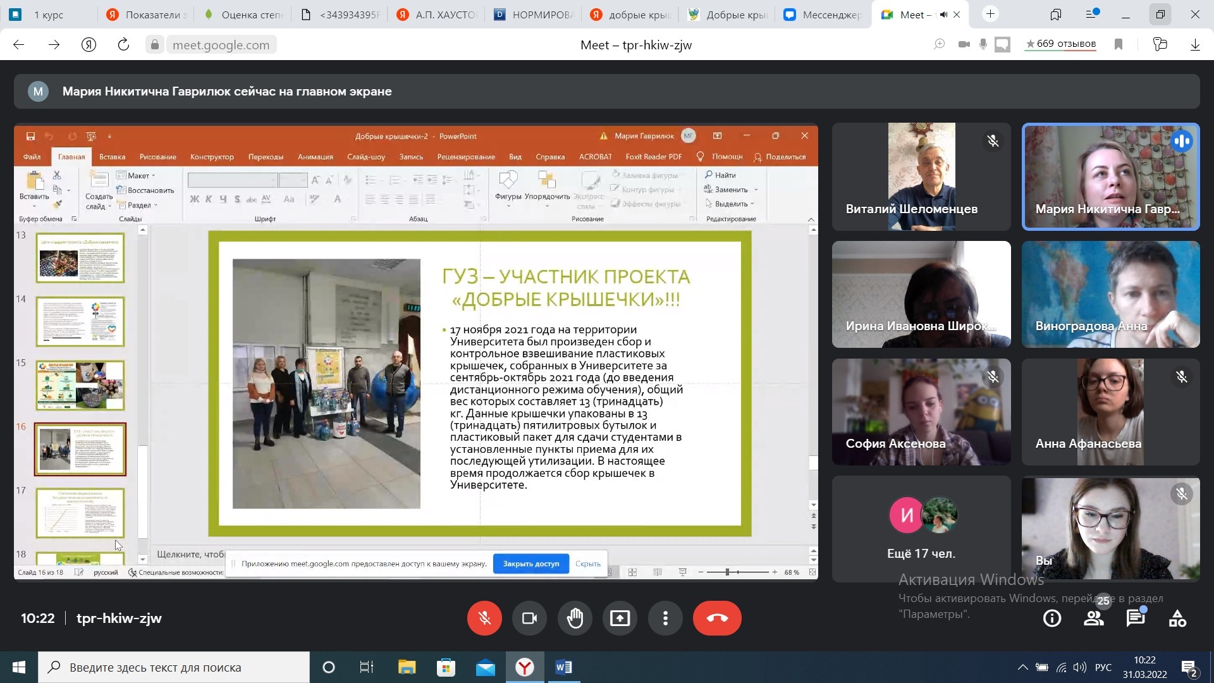Click the Скрыть link
This screenshot has height=683, width=1214.
tap(588, 563)
